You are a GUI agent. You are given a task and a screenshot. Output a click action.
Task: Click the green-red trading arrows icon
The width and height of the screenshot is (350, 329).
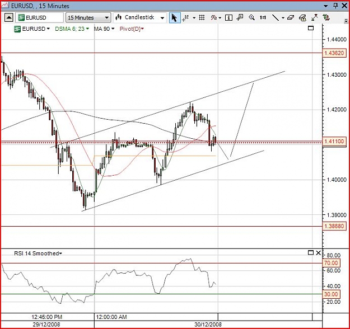tap(326, 17)
